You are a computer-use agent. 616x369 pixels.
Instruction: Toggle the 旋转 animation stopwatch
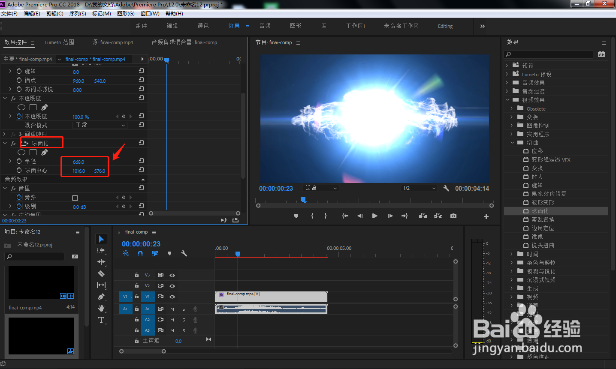coord(19,71)
